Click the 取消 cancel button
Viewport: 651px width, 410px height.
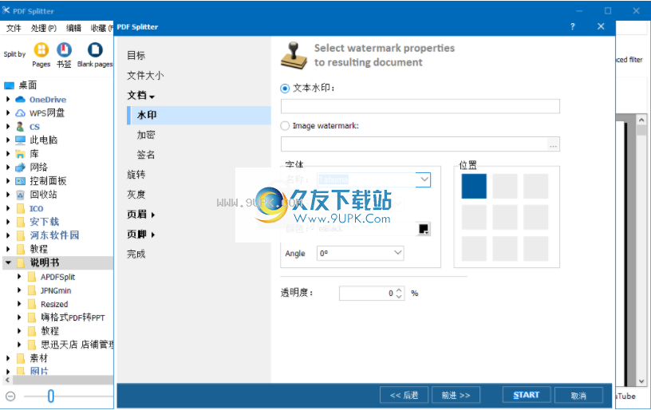[578, 395]
